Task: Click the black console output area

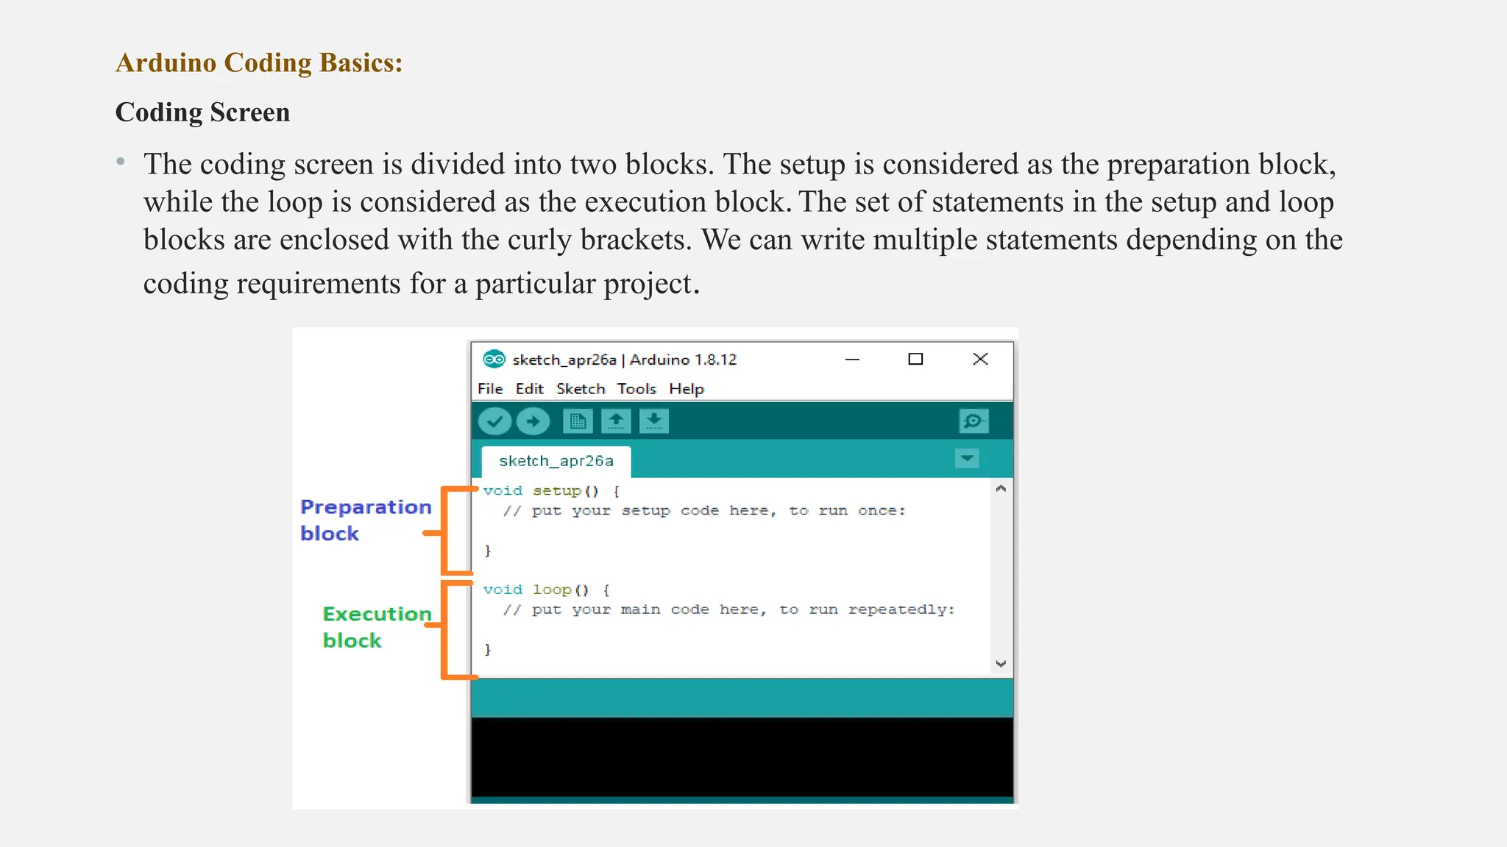Action: (742, 757)
